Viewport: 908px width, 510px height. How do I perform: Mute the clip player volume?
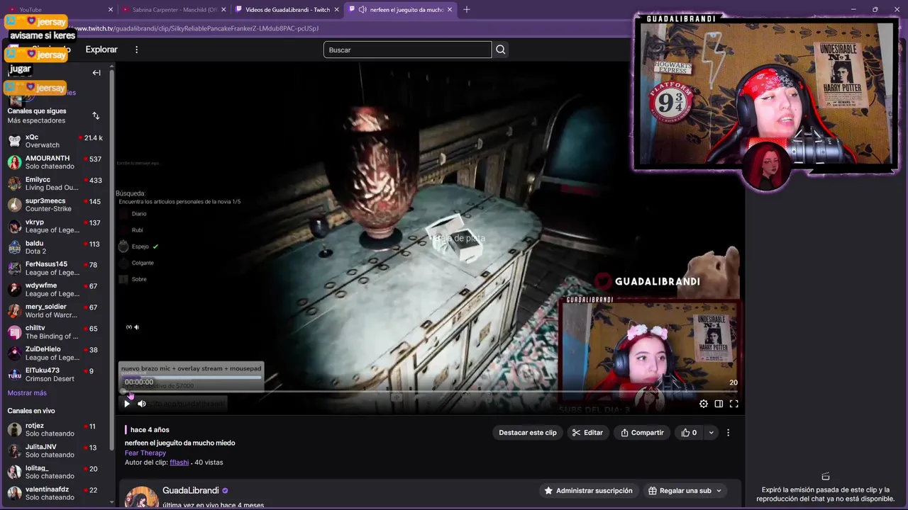[x=142, y=404]
